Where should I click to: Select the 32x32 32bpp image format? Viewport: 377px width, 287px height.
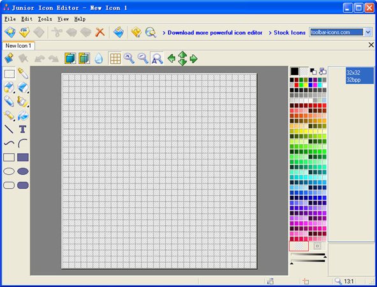click(359, 76)
